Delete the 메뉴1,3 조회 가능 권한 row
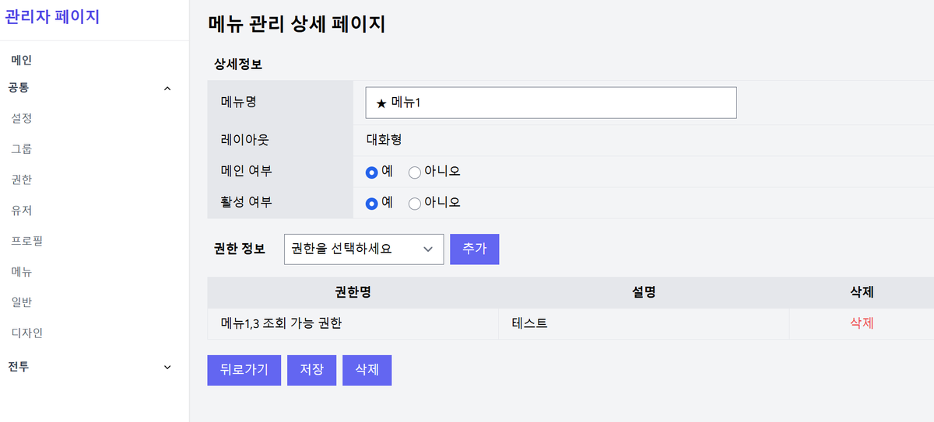 click(862, 323)
